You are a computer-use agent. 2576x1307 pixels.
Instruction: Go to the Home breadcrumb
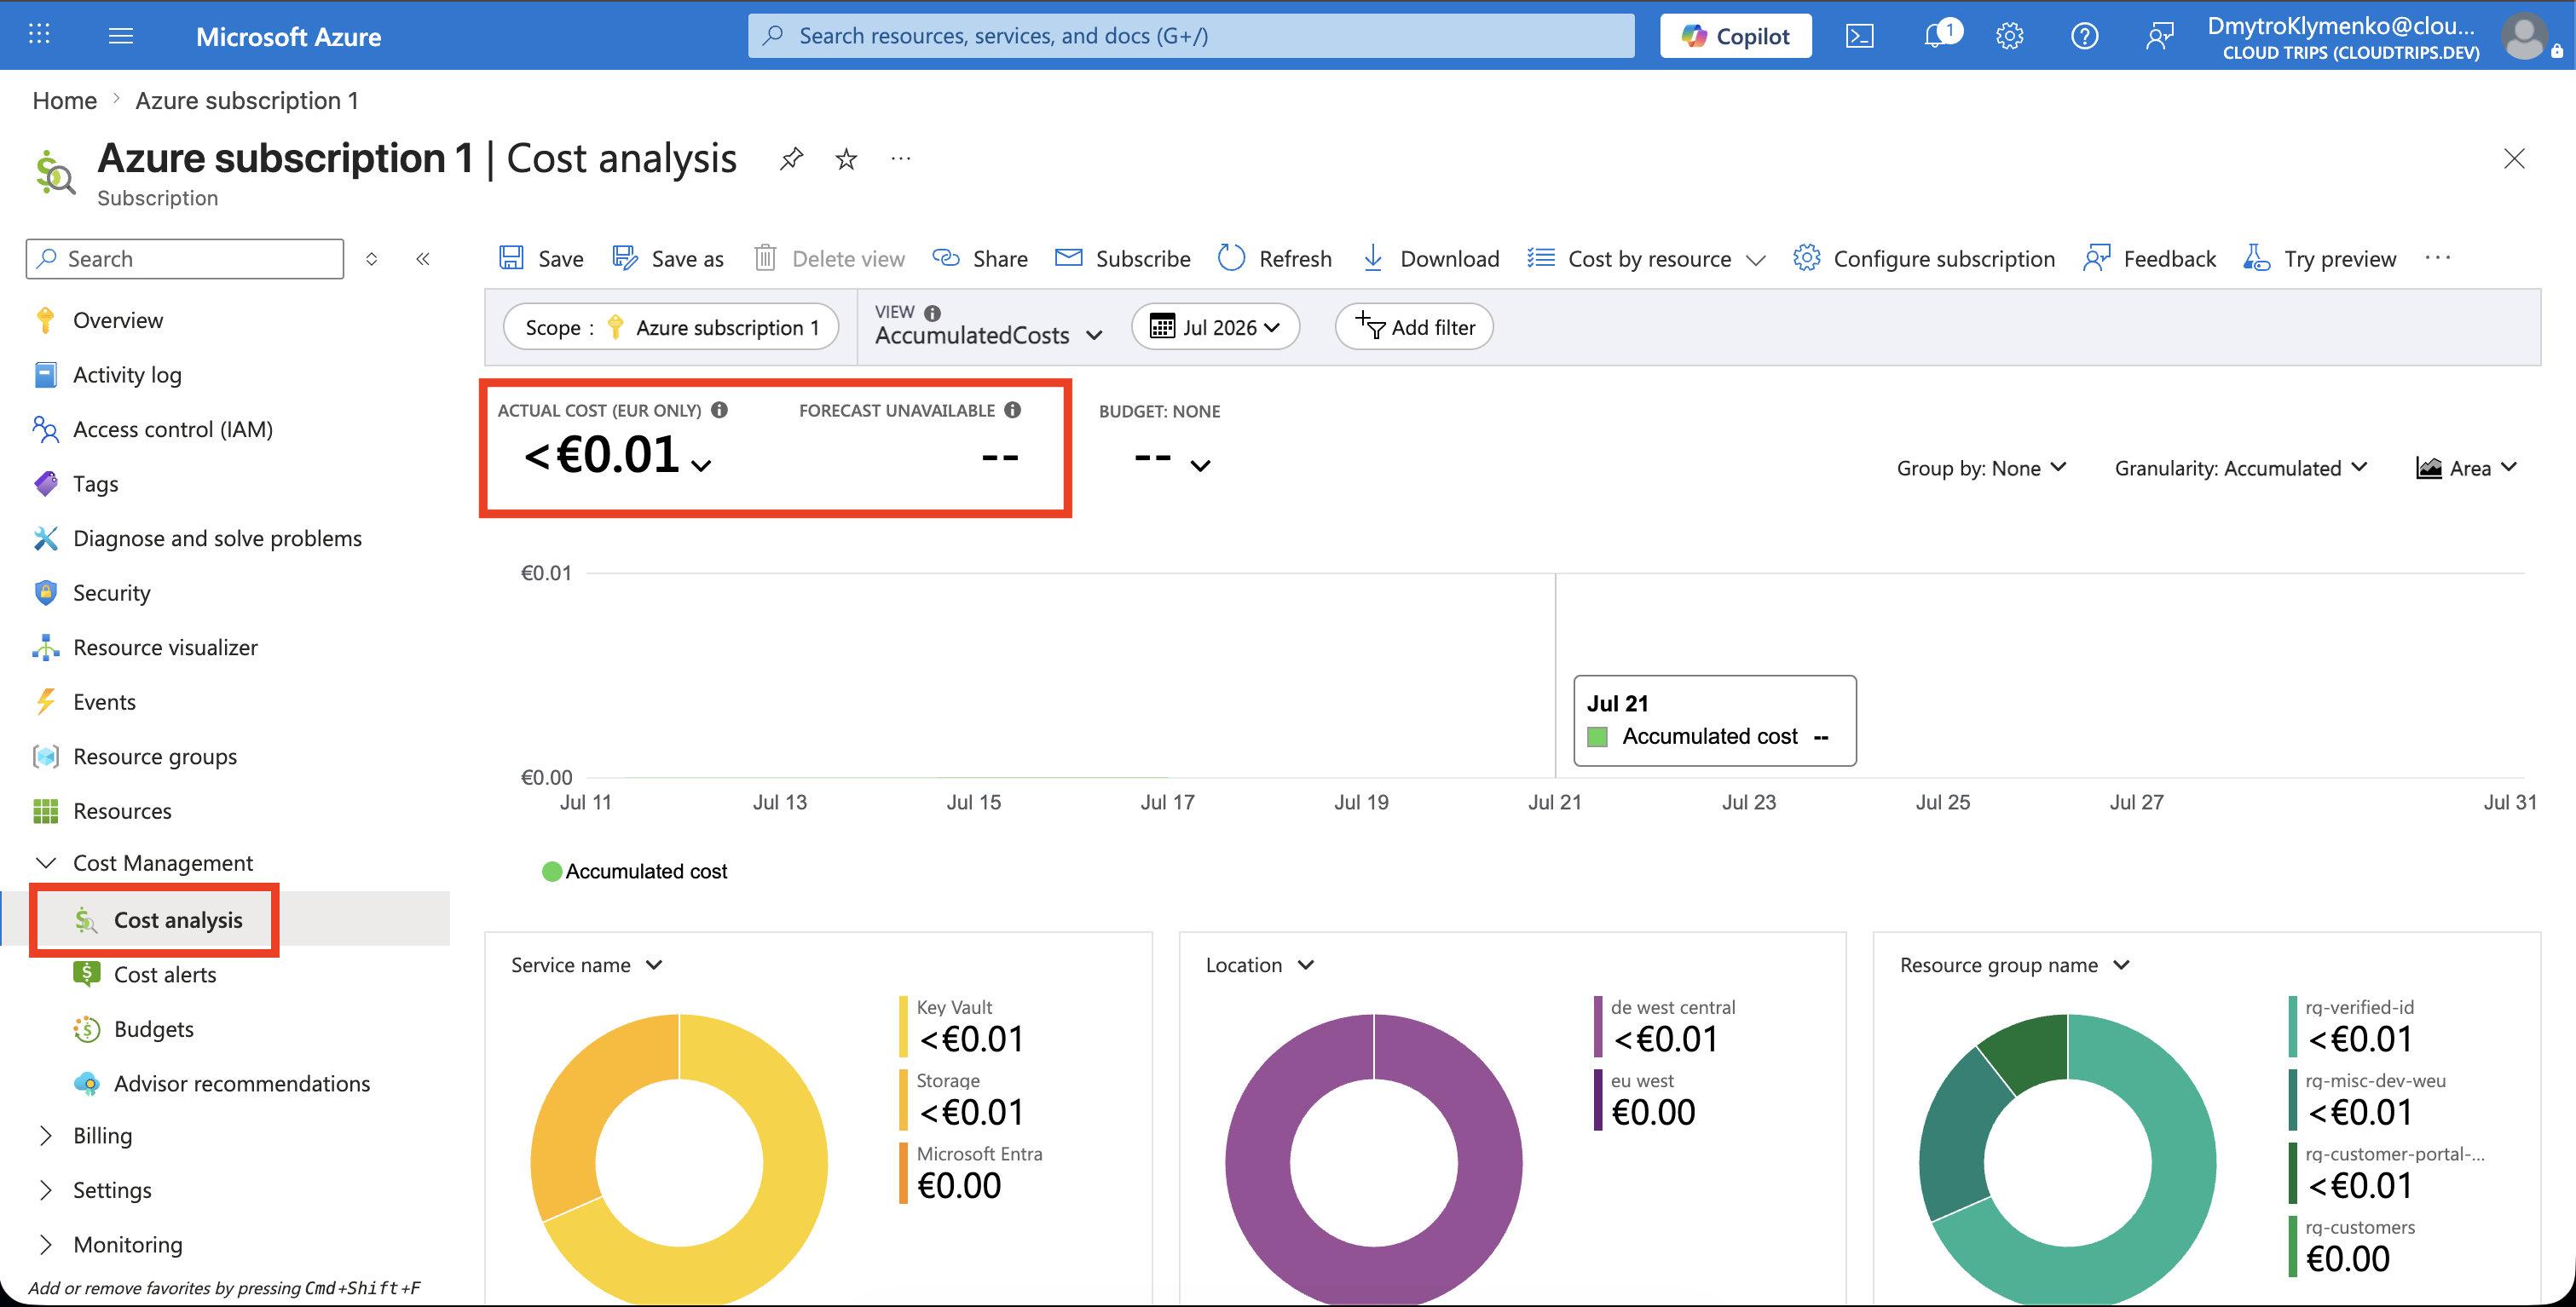pyautogui.click(x=65, y=101)
